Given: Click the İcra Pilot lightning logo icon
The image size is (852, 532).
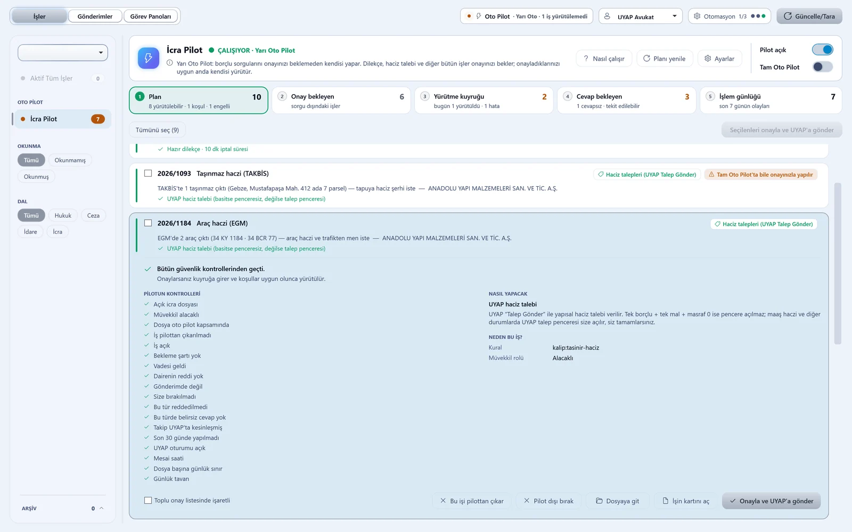Looking at the screenshot, I should (x=149, y=58).
